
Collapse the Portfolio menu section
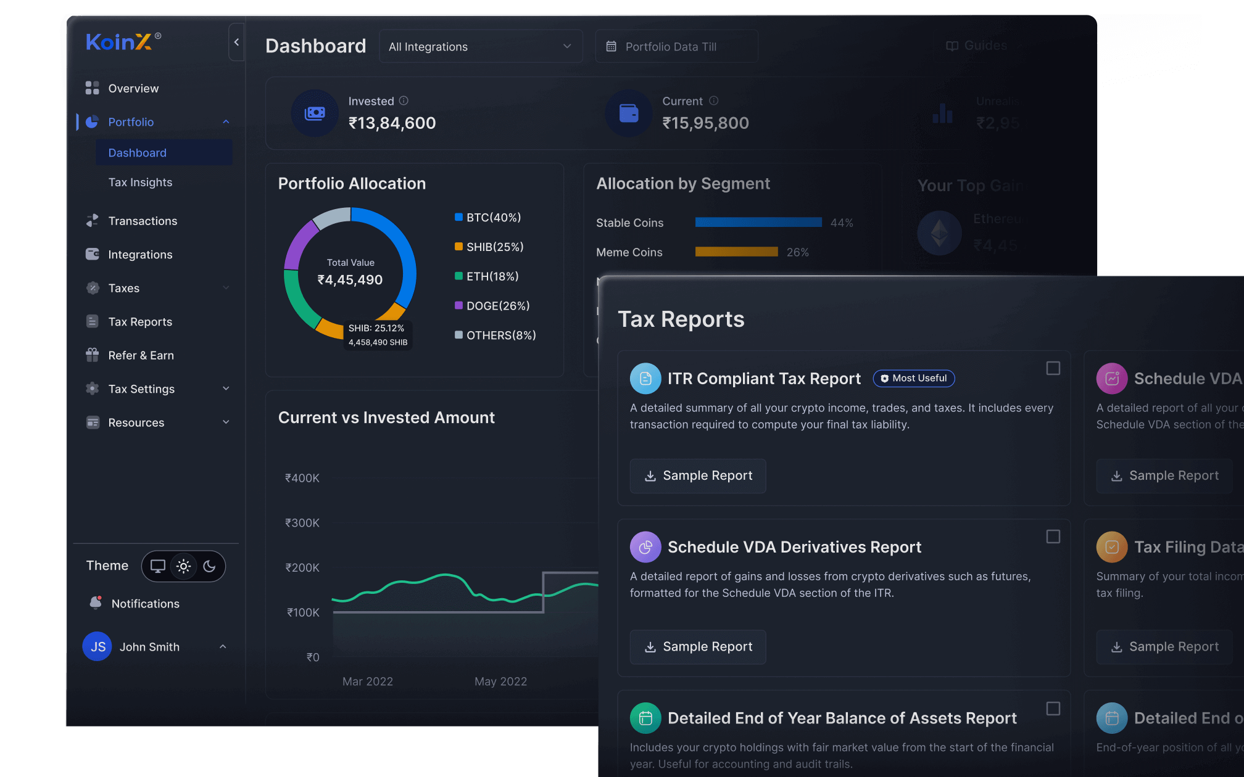(226, 121)
